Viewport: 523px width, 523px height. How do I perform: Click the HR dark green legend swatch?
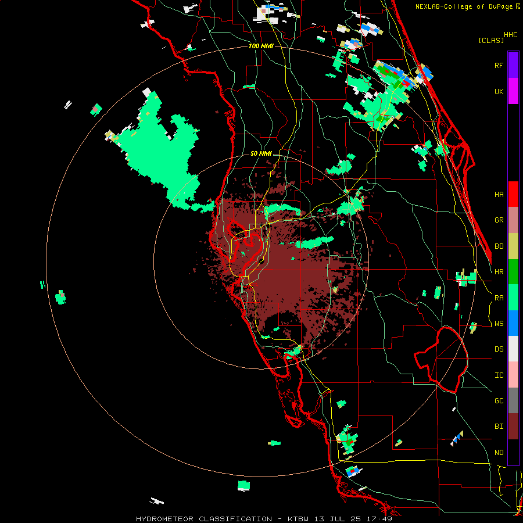coord(513,272)
